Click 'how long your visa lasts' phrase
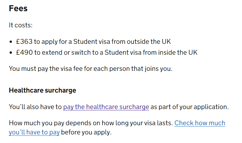The width and height of the screenshot is (242, 143). 137,123
